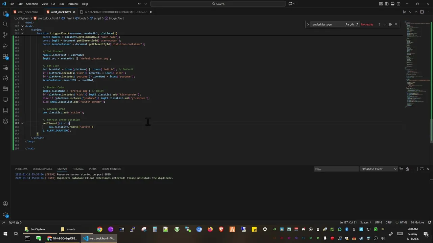Toggle Match Whole Word in find widget
Screen dimensions: 433x243
(352, 24)
